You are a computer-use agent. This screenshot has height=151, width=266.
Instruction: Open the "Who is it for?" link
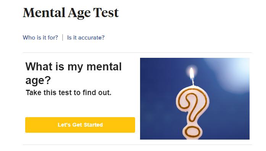(40, 38)
